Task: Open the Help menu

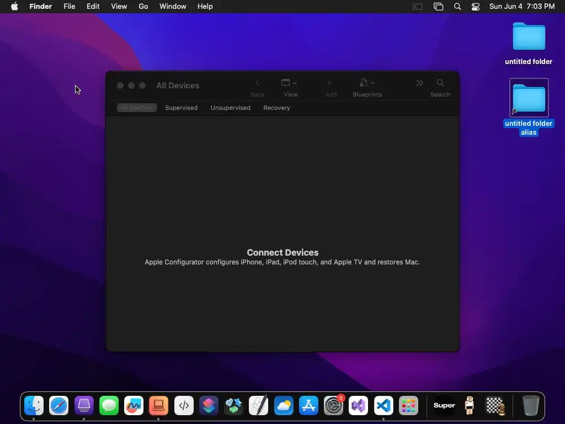Action: (x=205, y=7)
